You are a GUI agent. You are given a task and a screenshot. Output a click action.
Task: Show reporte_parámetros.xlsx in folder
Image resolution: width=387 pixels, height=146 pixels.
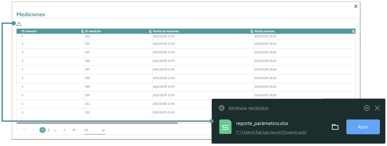[x=335, y=127]
